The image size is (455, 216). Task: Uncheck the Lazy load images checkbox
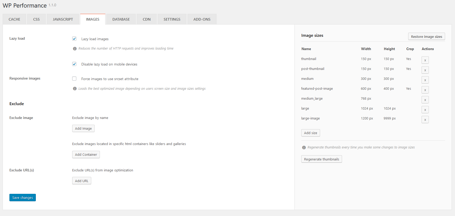75,39
